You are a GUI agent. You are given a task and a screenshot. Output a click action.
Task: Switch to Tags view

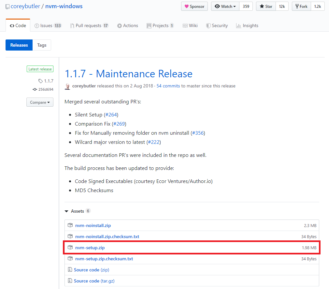(42, 45)
